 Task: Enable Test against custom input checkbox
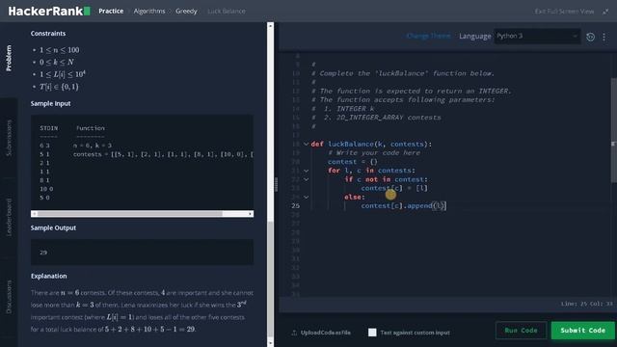coord(372,333)
